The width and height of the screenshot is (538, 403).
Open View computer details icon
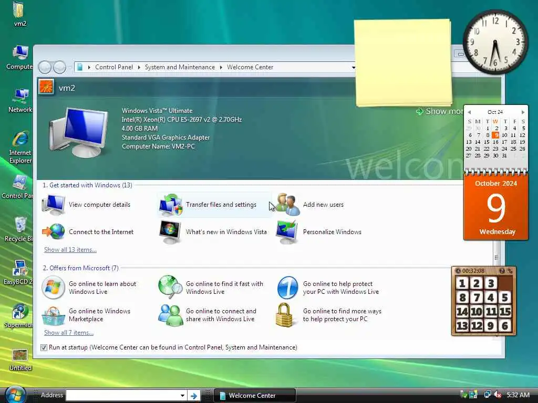pos(53,205)
